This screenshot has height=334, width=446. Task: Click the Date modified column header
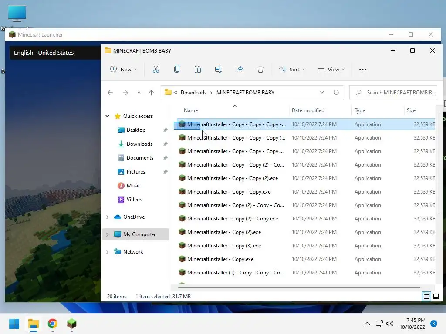[x=308, y=110]
